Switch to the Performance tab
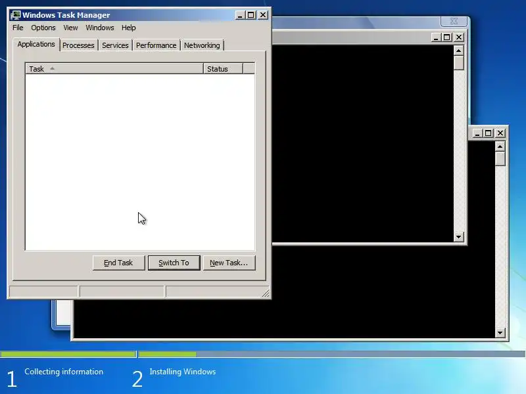The height and width of the screenshot is (394, 526). [156, 45]
